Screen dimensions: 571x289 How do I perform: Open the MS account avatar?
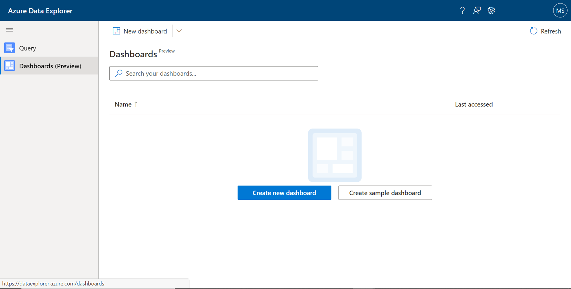[x=560, y=11]
